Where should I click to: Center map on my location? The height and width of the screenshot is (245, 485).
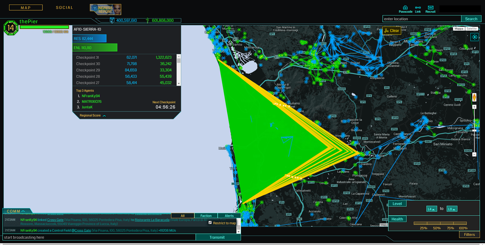tap(475, 37)
